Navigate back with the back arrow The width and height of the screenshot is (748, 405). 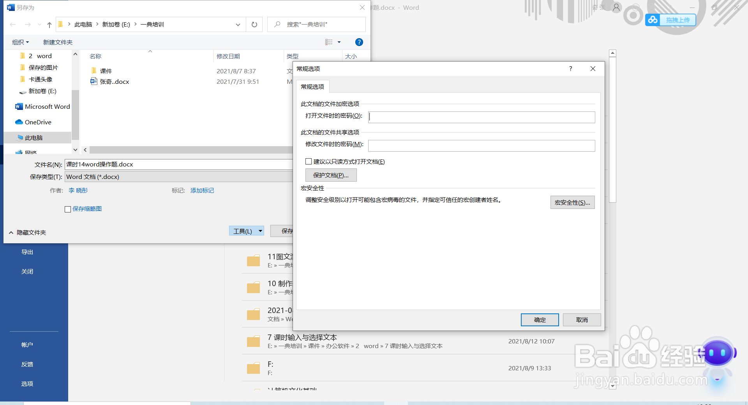tap(12, 24)
